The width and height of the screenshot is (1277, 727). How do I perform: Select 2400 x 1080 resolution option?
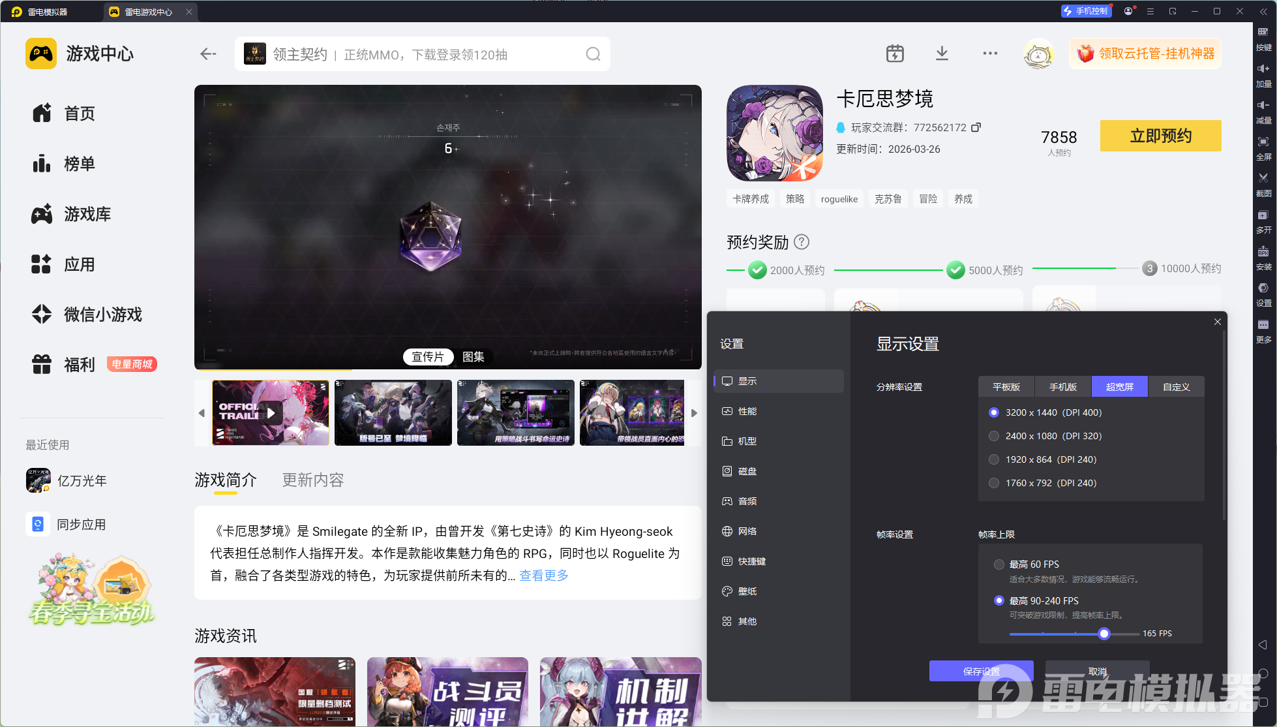[x=994, y=436]
